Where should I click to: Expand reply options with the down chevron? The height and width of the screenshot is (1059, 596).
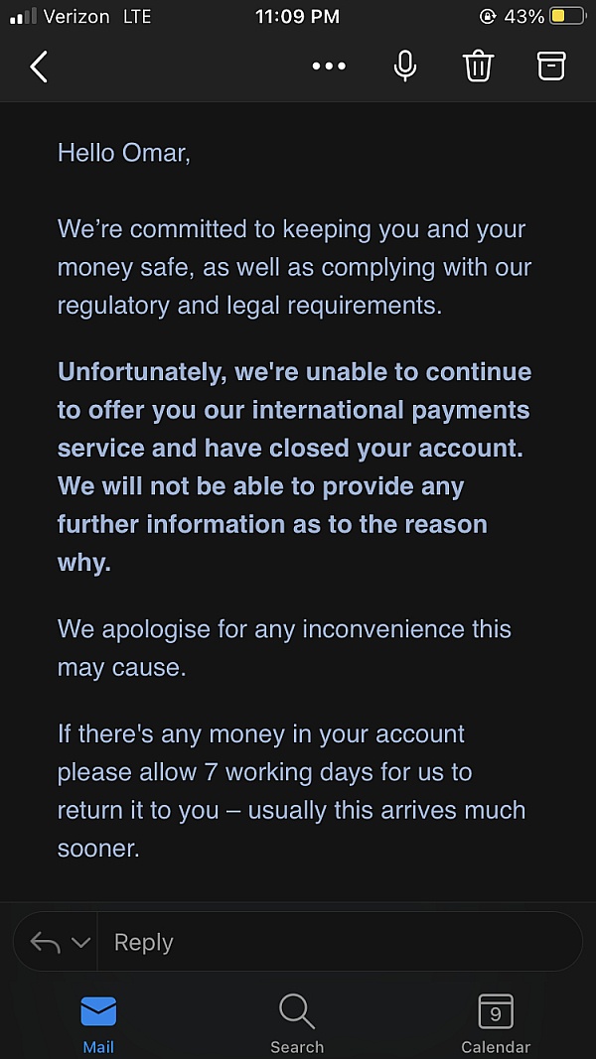[x=80, y=942]
